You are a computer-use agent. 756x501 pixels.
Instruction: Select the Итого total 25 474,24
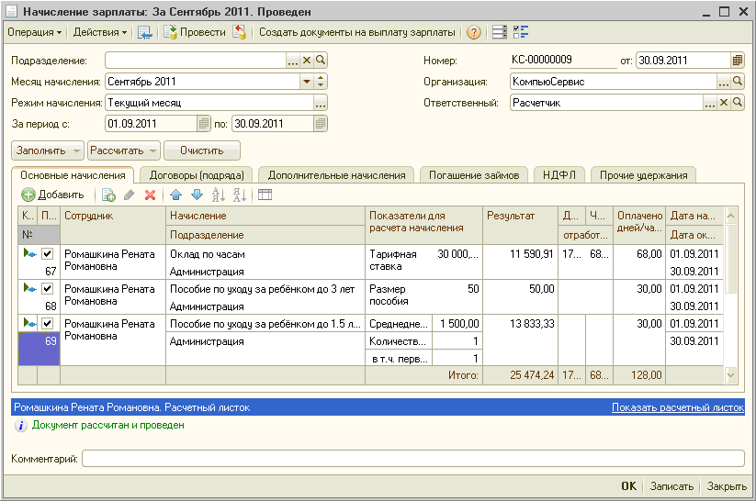point(520,375)
